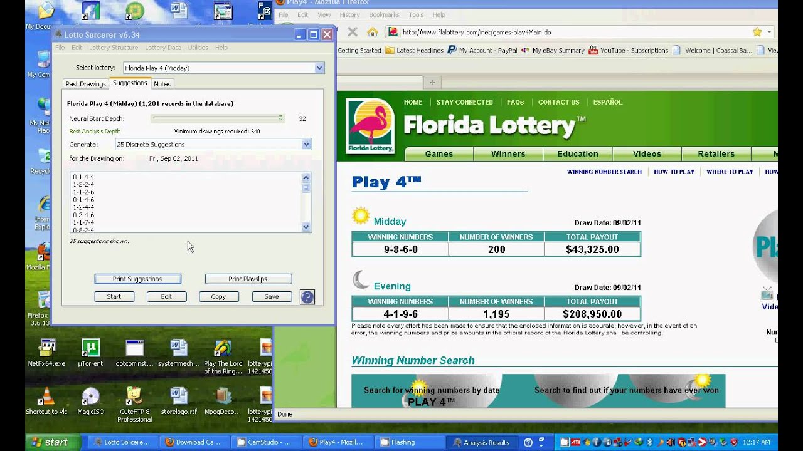The image size is (803, 451).
Task: Switch to the Notes tab
Action: click(162, 84)
